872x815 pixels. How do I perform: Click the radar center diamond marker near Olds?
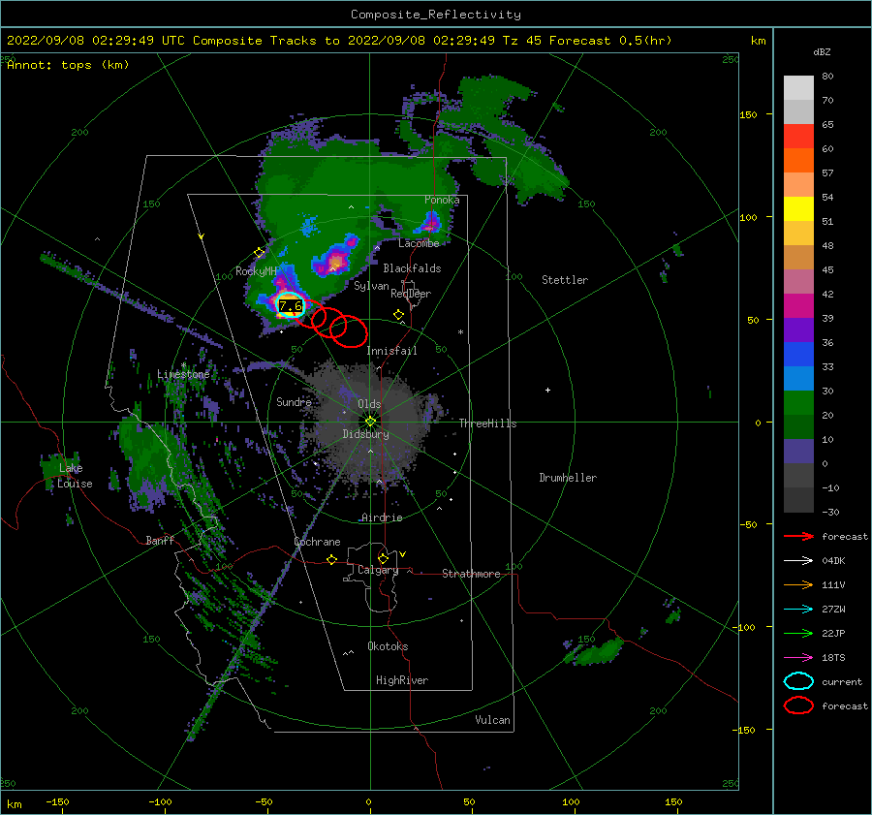[x=370, y=422]
